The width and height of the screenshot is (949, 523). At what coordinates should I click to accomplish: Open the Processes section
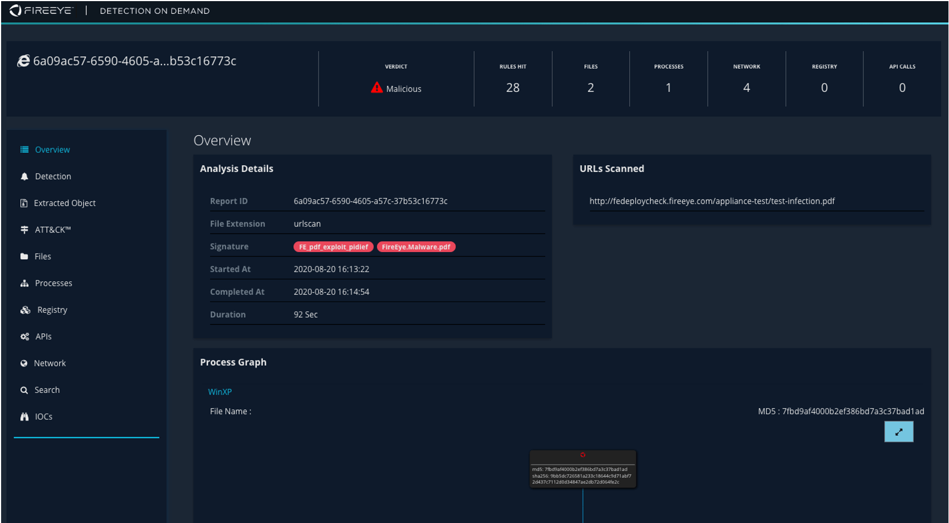click(x=53, y=283)
